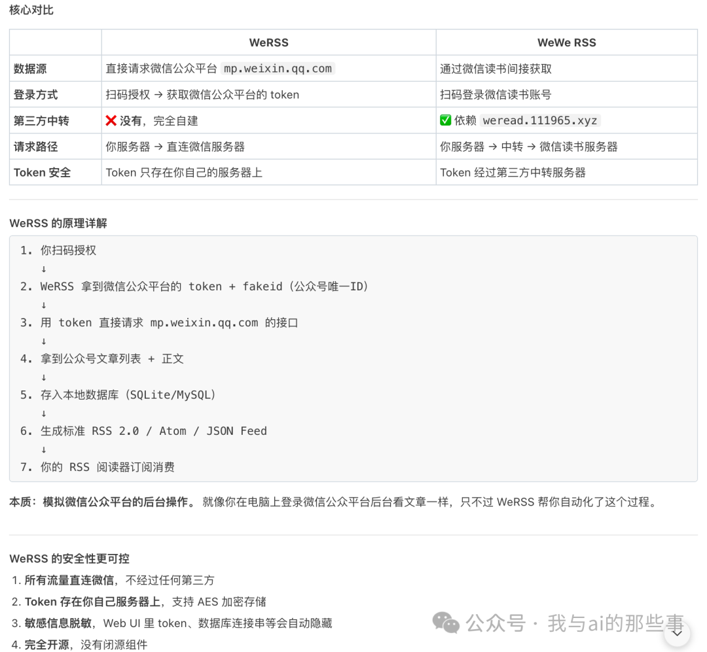Click the text 支持 AES 加密存储
The width and height of the screenshot is (707, 652).
tap(219, 602)
